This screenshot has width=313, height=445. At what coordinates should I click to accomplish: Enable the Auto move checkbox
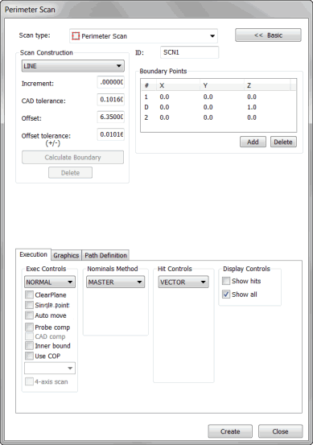30,315
